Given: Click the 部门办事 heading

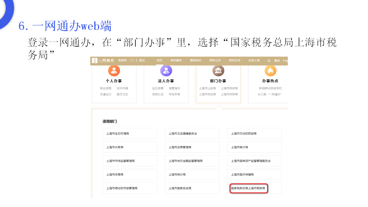Looking at the screenshot, I should [218, 81].
